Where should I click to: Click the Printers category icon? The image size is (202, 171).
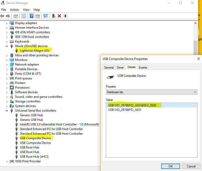12,83
